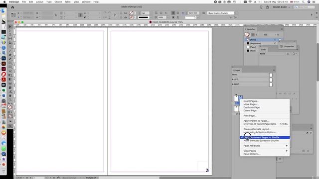The image size is (319, 179).
Task: Click the reference point locator in Control panel
Action: [13, 15]
